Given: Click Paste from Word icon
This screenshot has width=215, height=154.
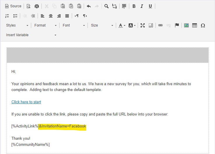Looking at the screenshot, I should tap(79, 6).
